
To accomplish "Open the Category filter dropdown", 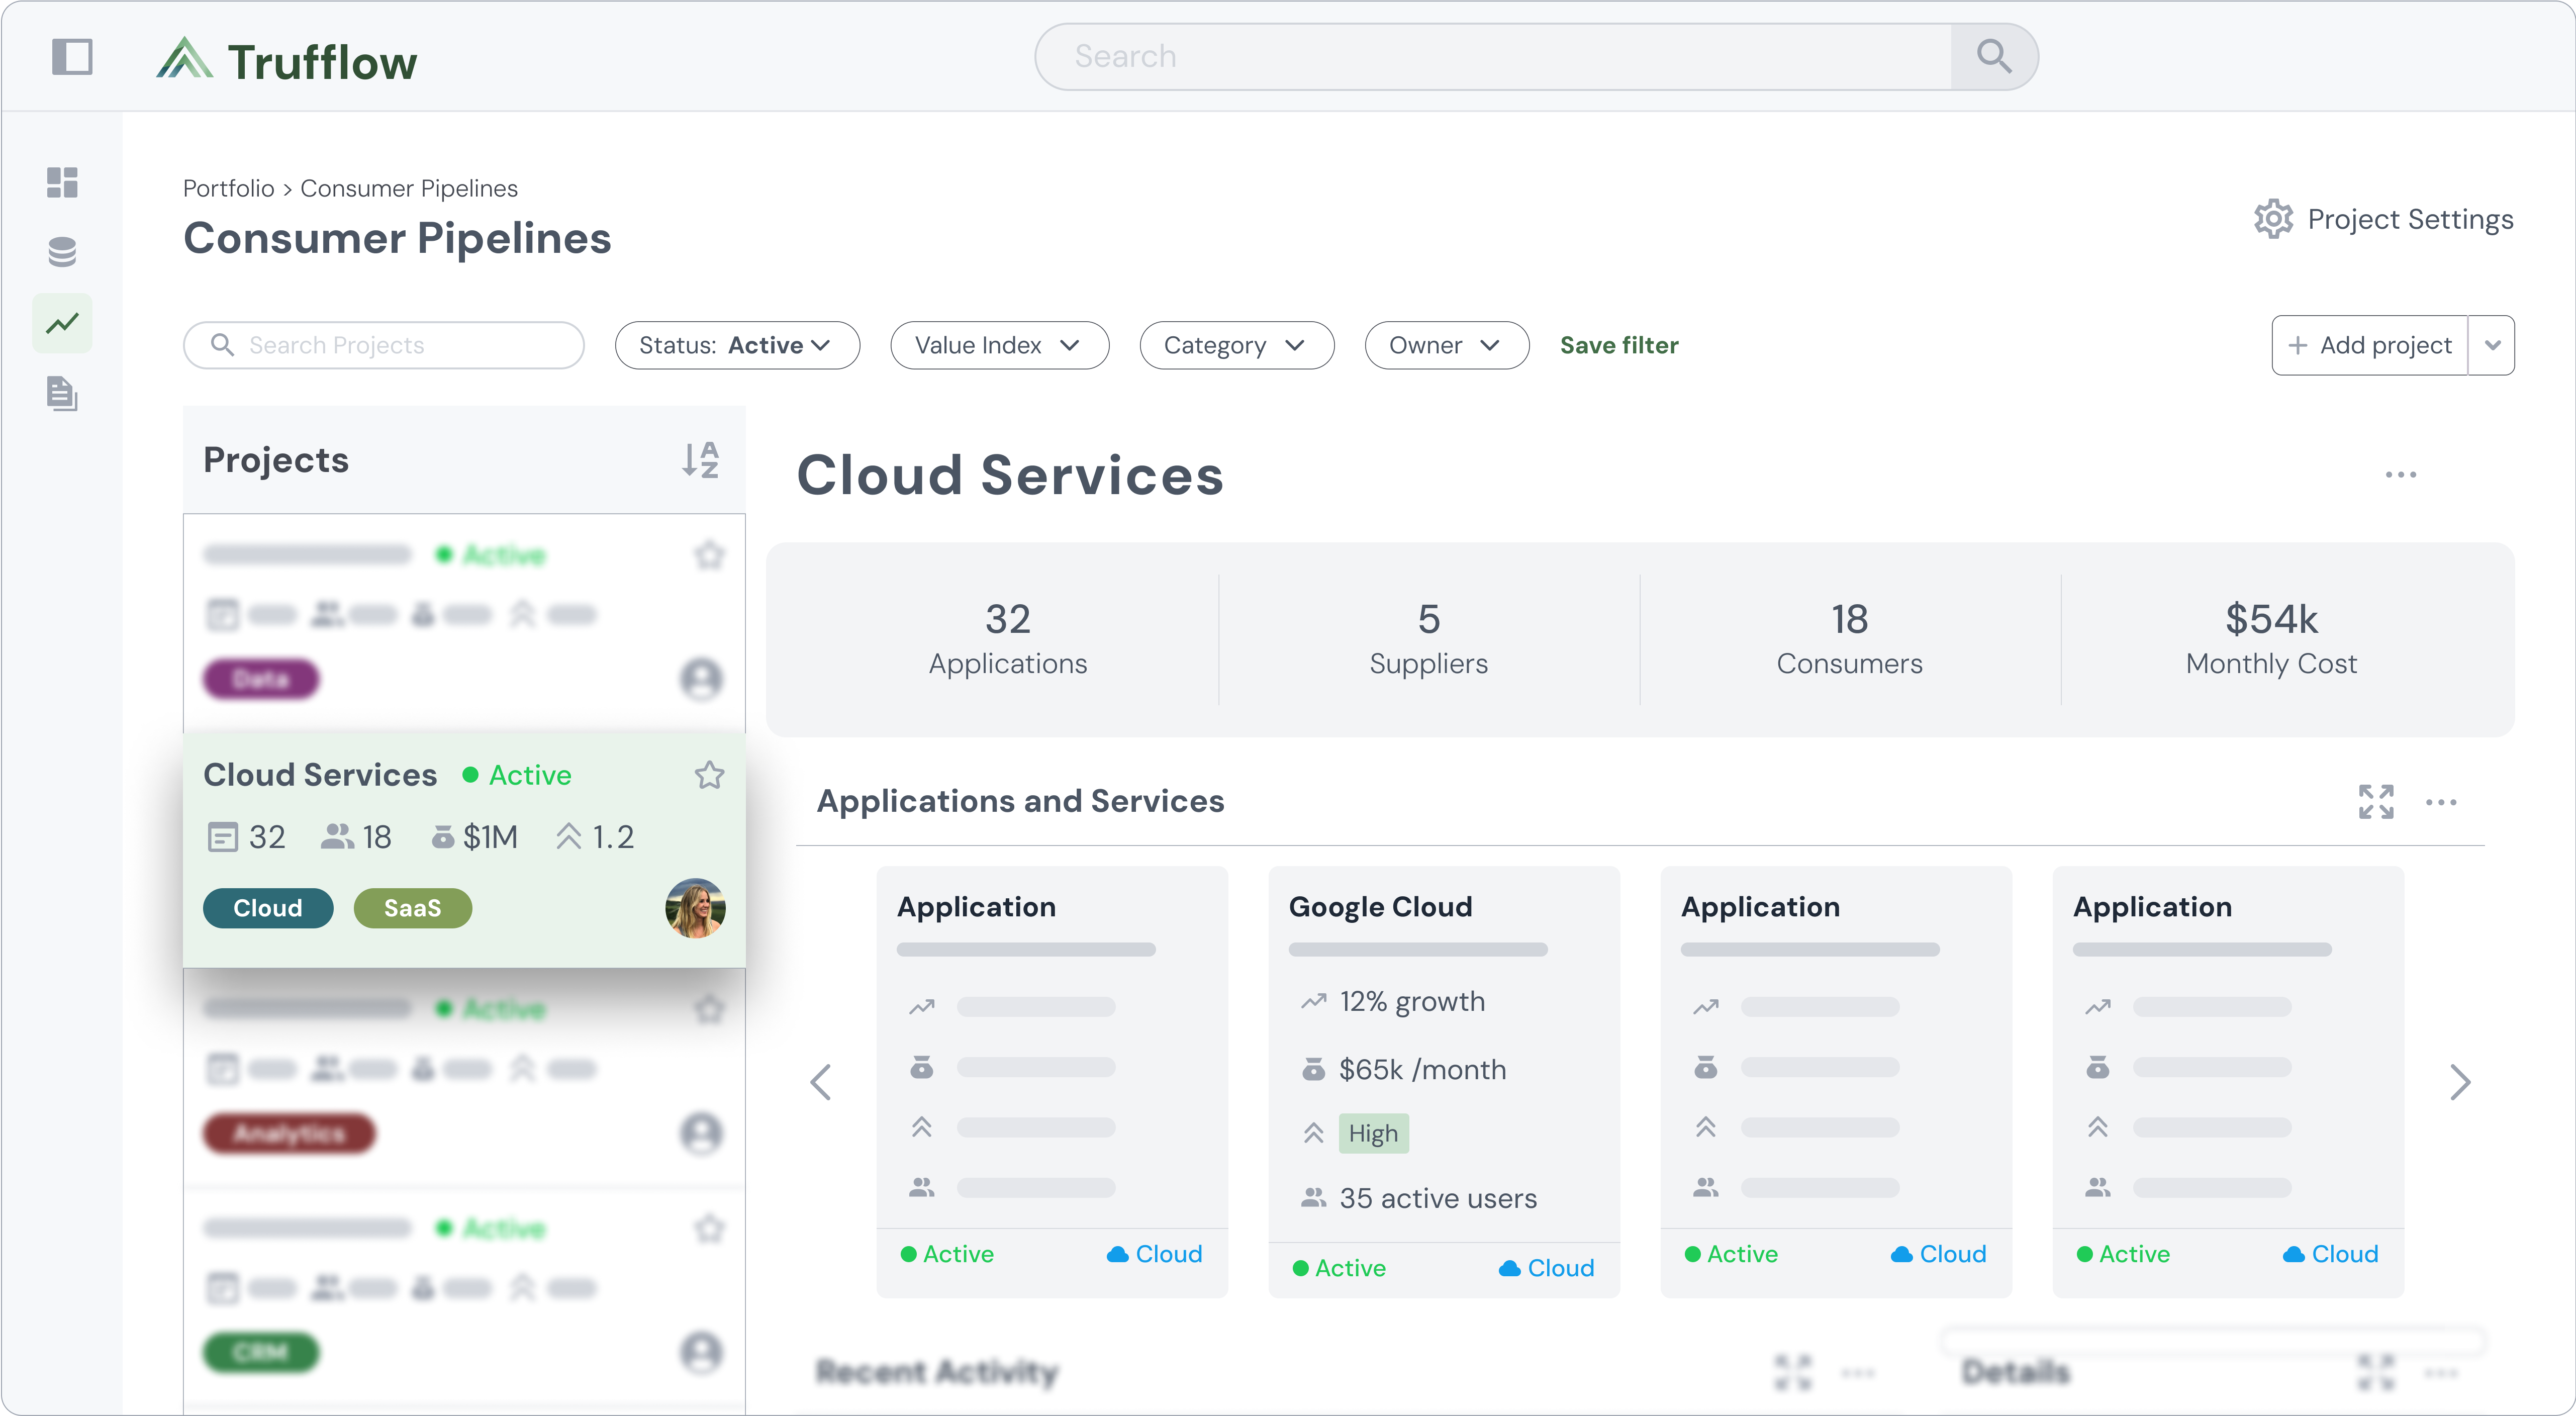I will coord(1236,345).
